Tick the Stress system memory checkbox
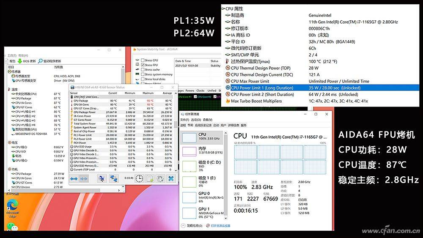423x238 pixels. (143, 74)
